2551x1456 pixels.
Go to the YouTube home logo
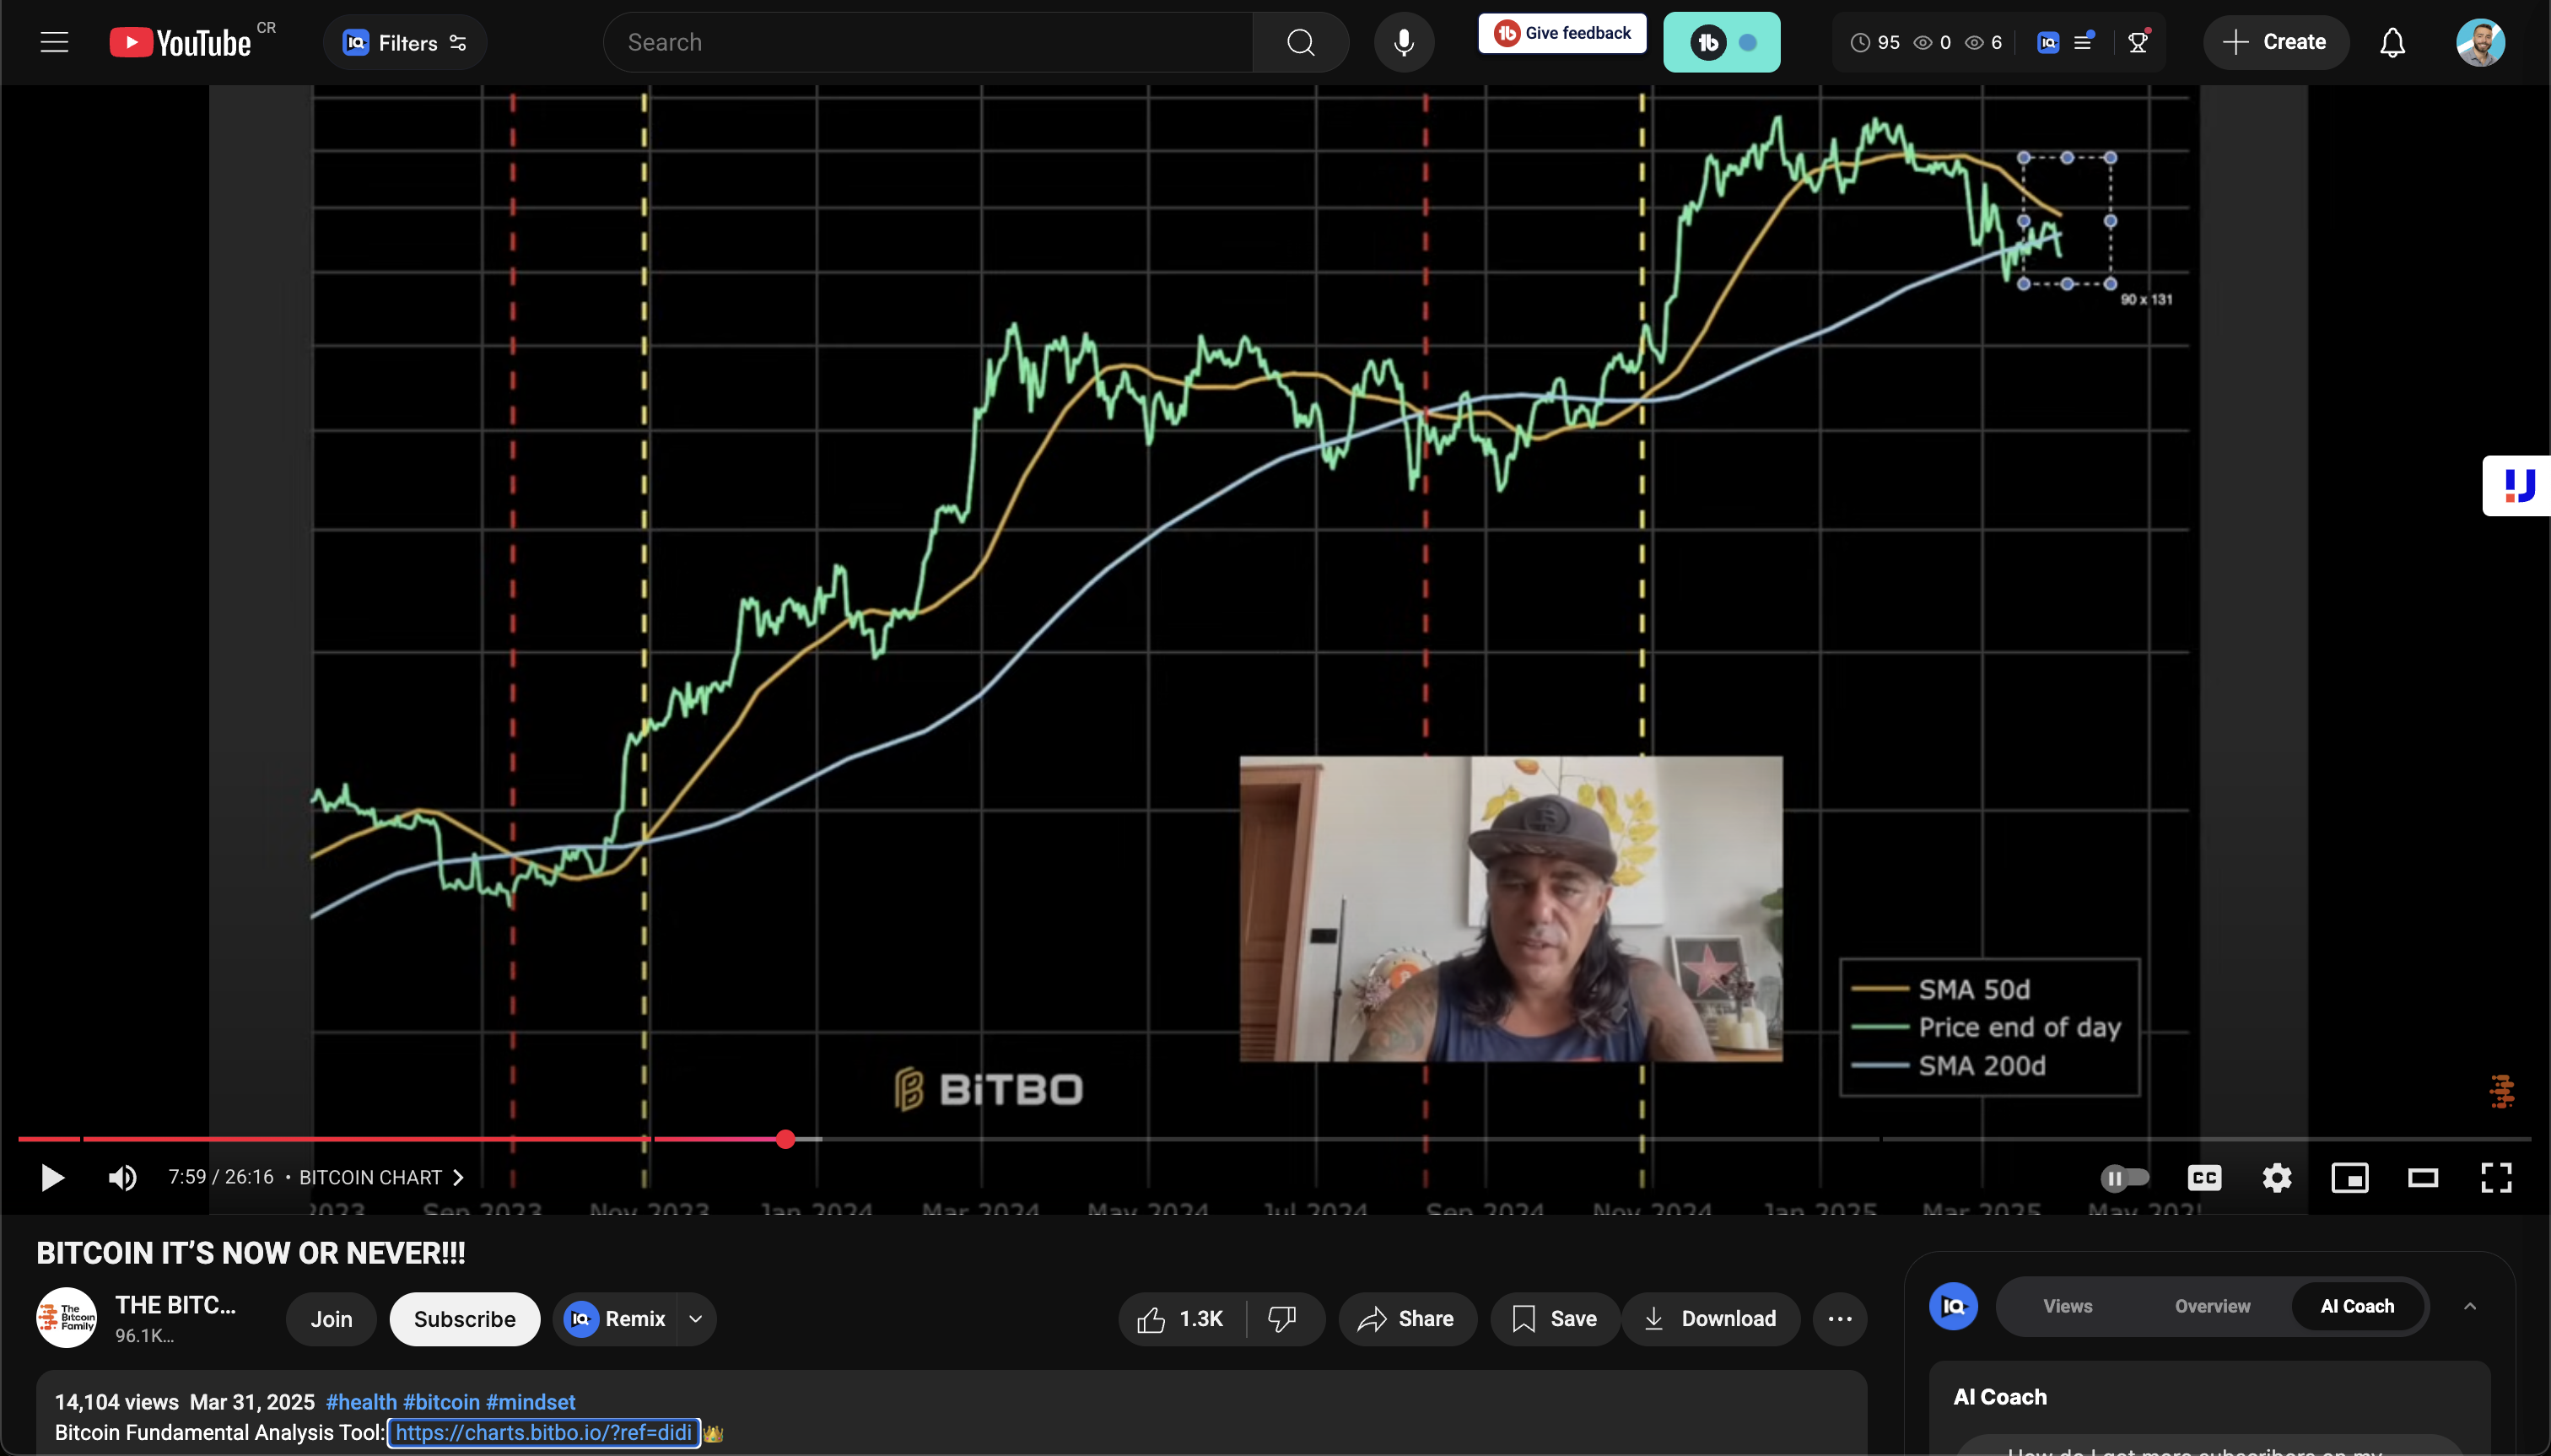tap(180, 42)
